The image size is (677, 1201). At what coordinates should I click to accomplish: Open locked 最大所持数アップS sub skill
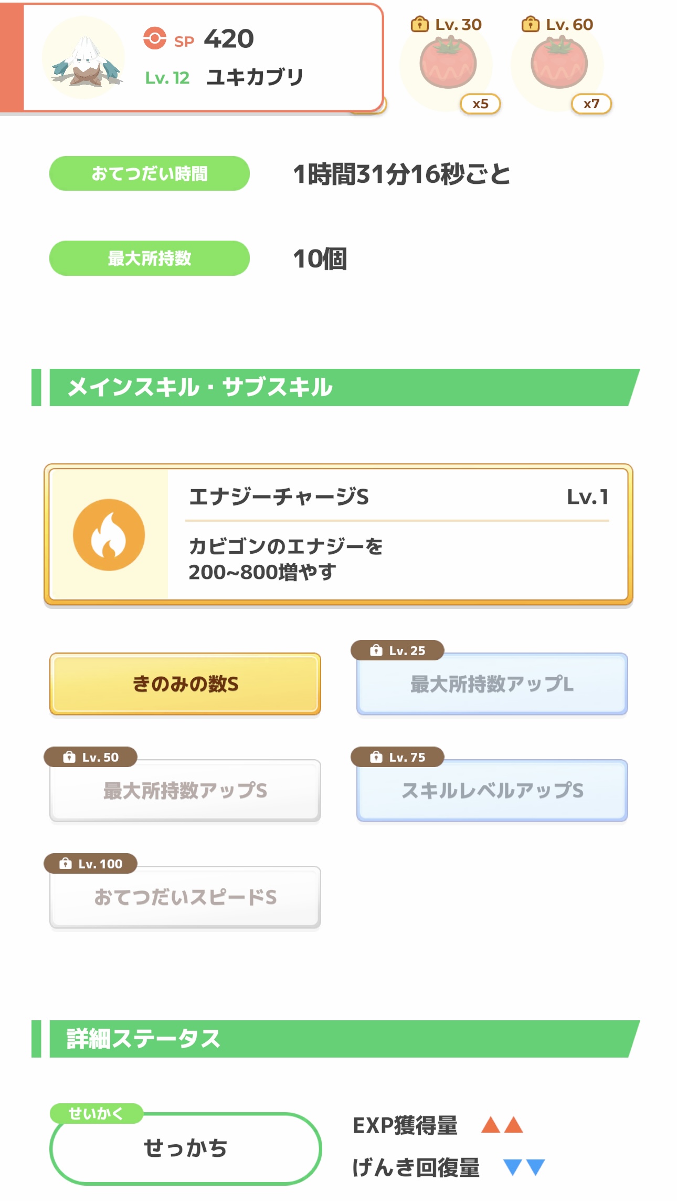point(185,791)
